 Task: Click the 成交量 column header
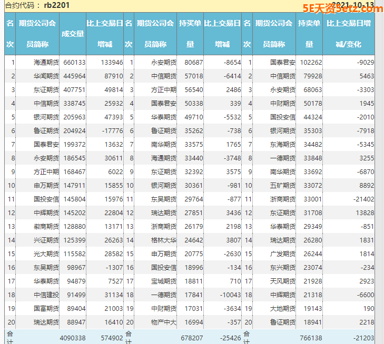73,34
